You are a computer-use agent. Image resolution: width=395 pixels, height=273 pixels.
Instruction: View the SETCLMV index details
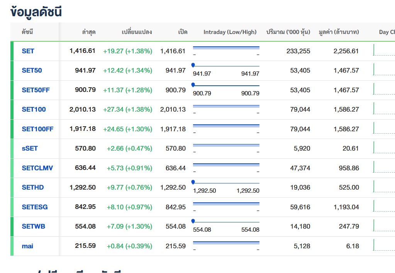click(x=37, y=168)
